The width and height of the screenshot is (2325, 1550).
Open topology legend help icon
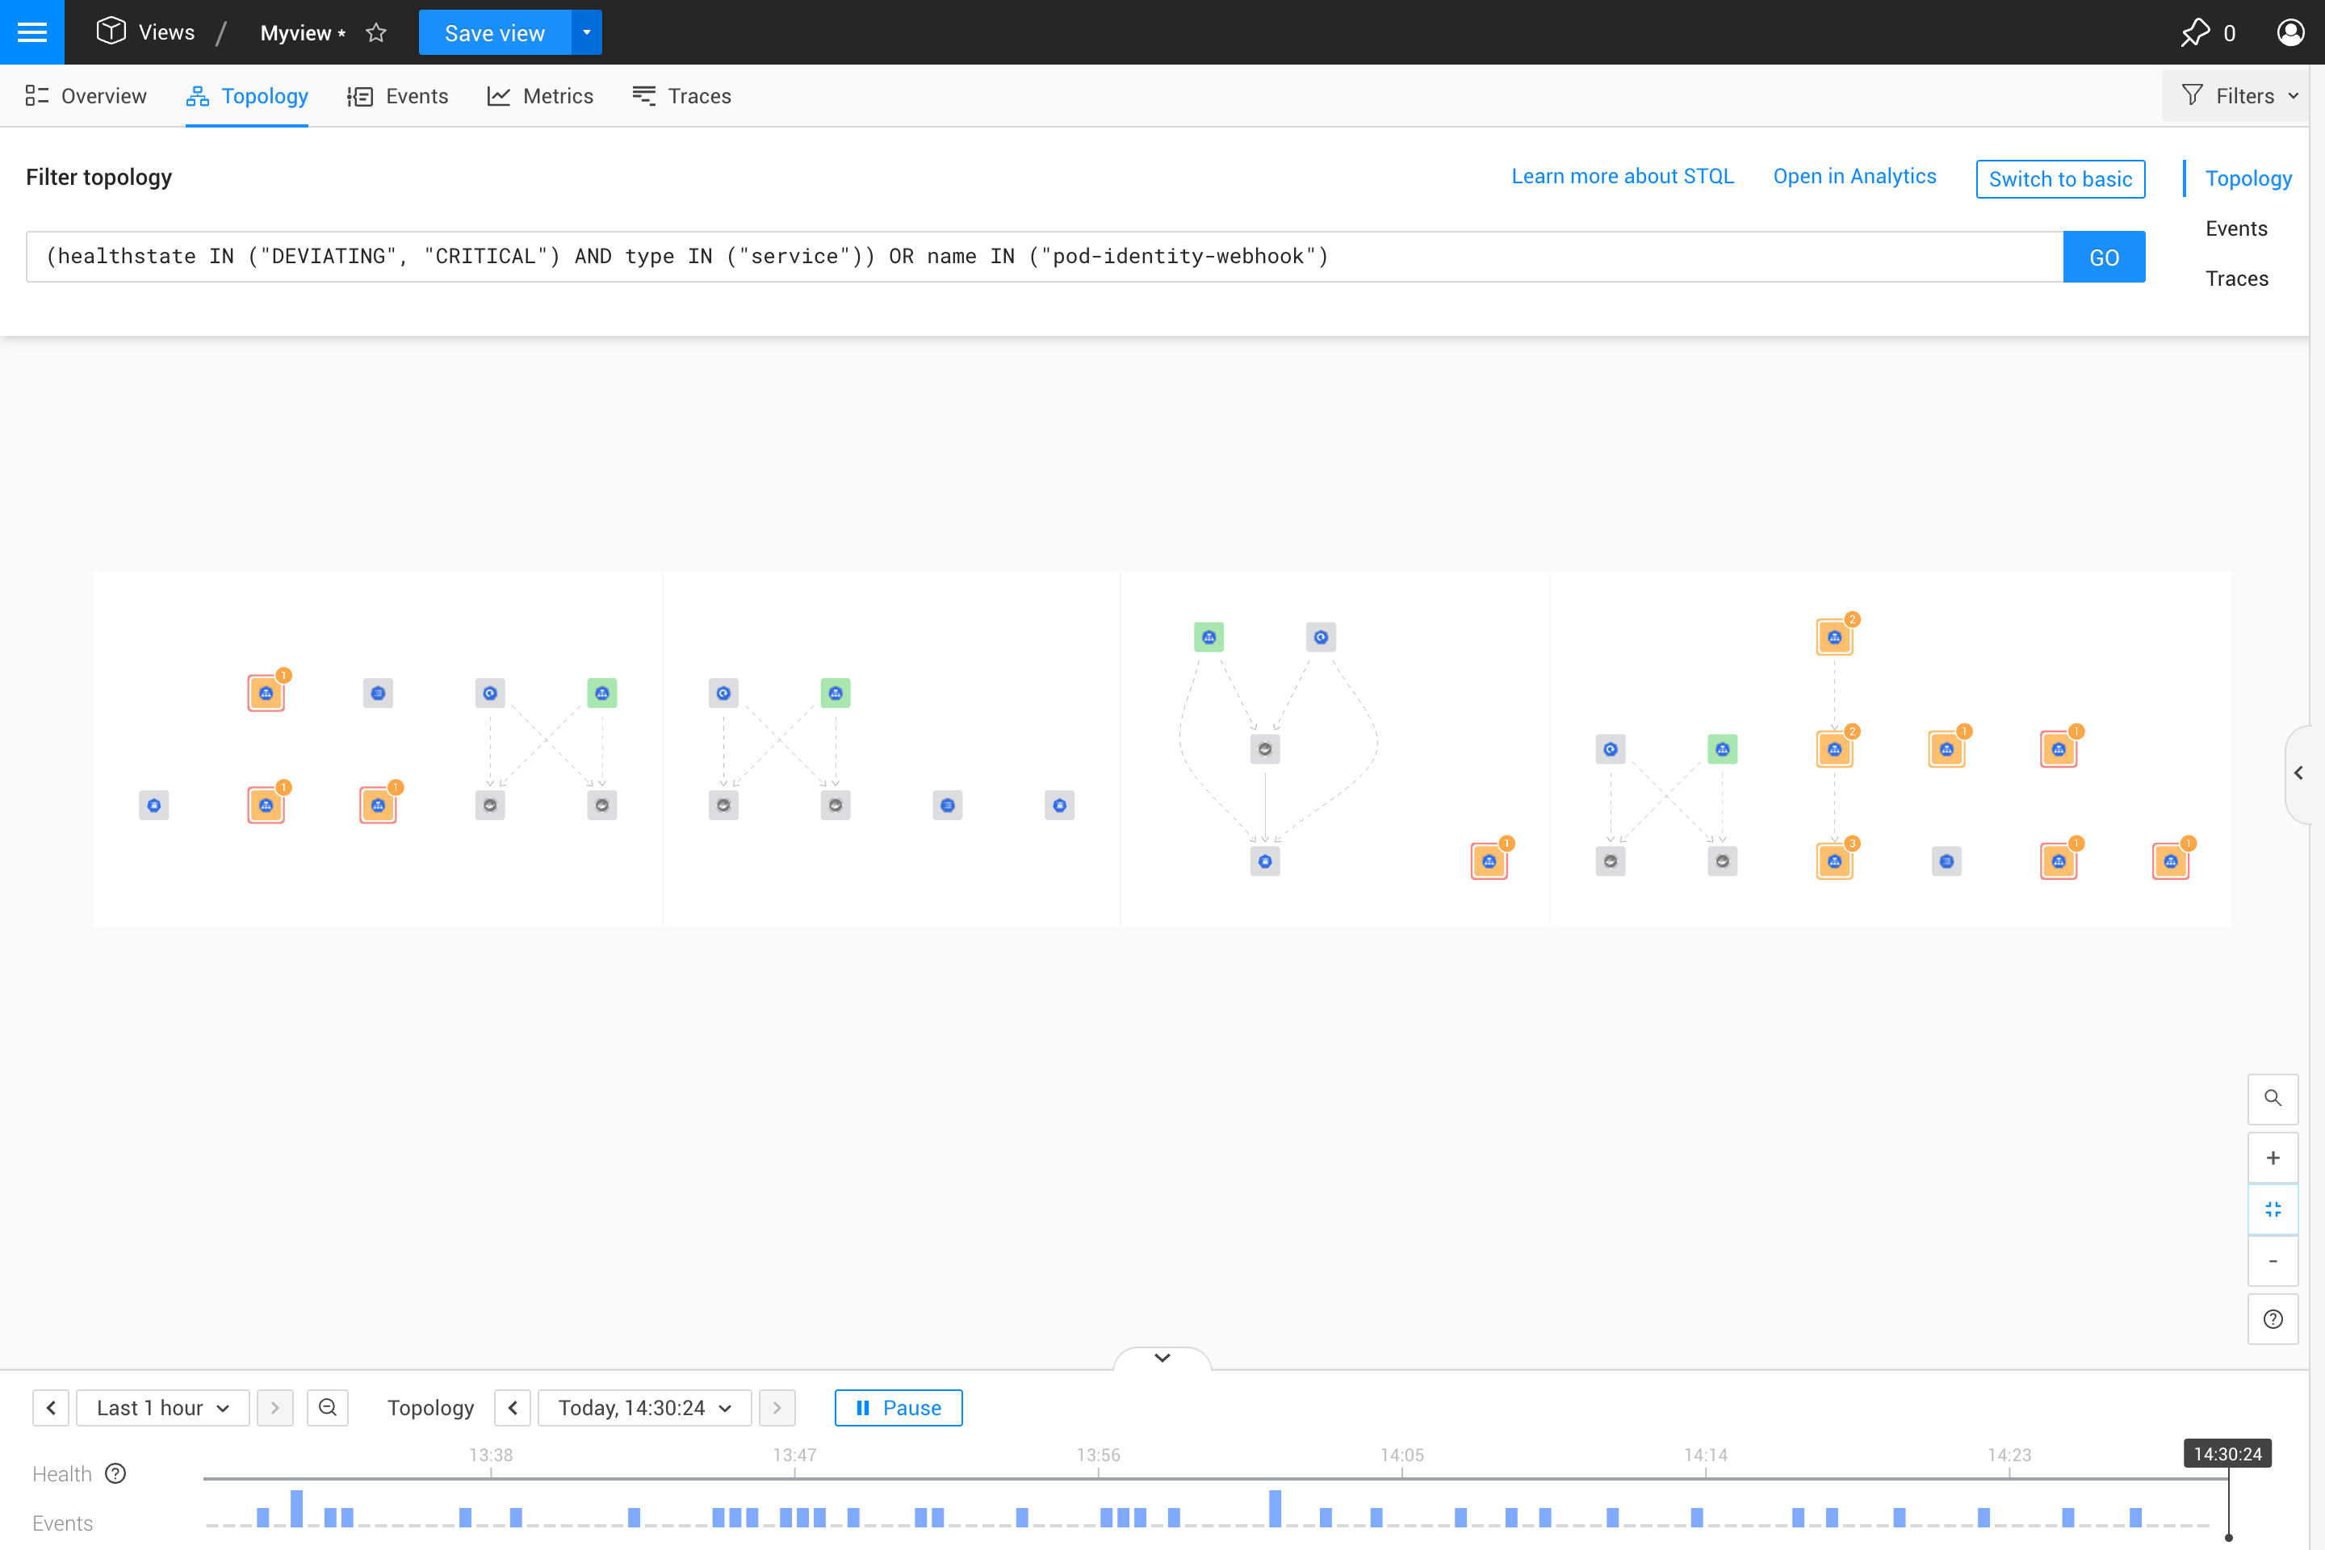click(2272, 1320)
